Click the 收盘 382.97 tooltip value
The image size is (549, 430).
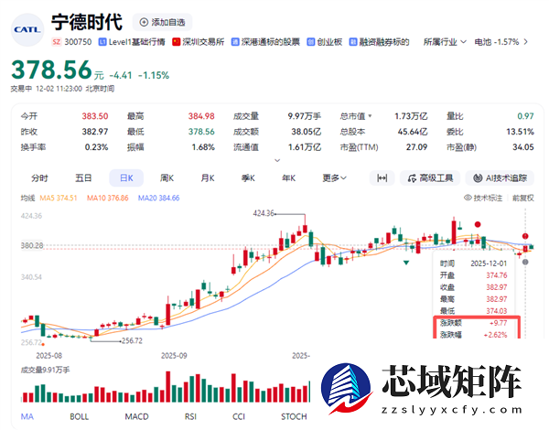(x=497, y=287)
